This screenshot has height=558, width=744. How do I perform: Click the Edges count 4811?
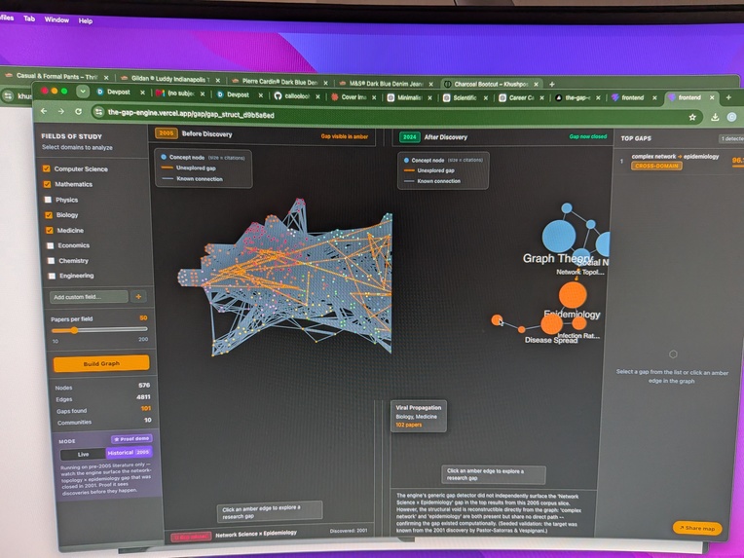143,396
